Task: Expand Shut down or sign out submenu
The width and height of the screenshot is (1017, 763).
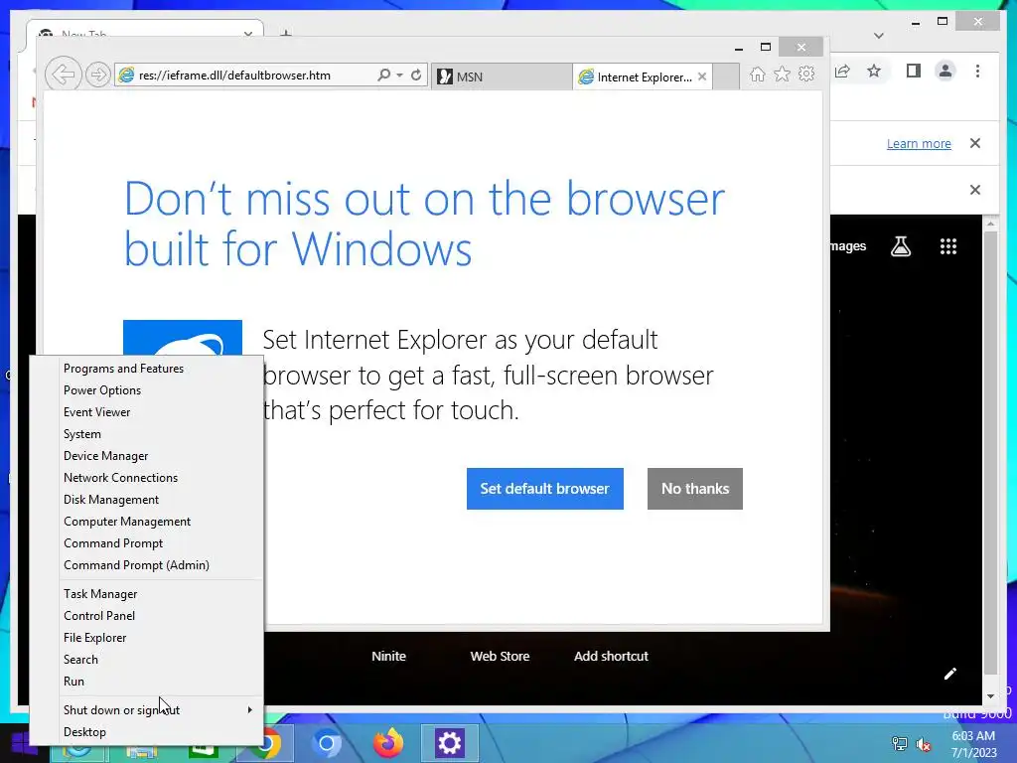Action: [147, 709]
